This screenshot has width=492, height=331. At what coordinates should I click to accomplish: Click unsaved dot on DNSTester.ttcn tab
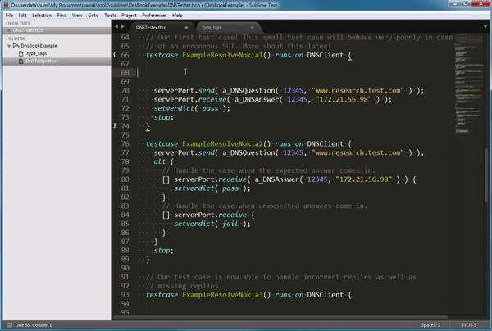point(186,28)
